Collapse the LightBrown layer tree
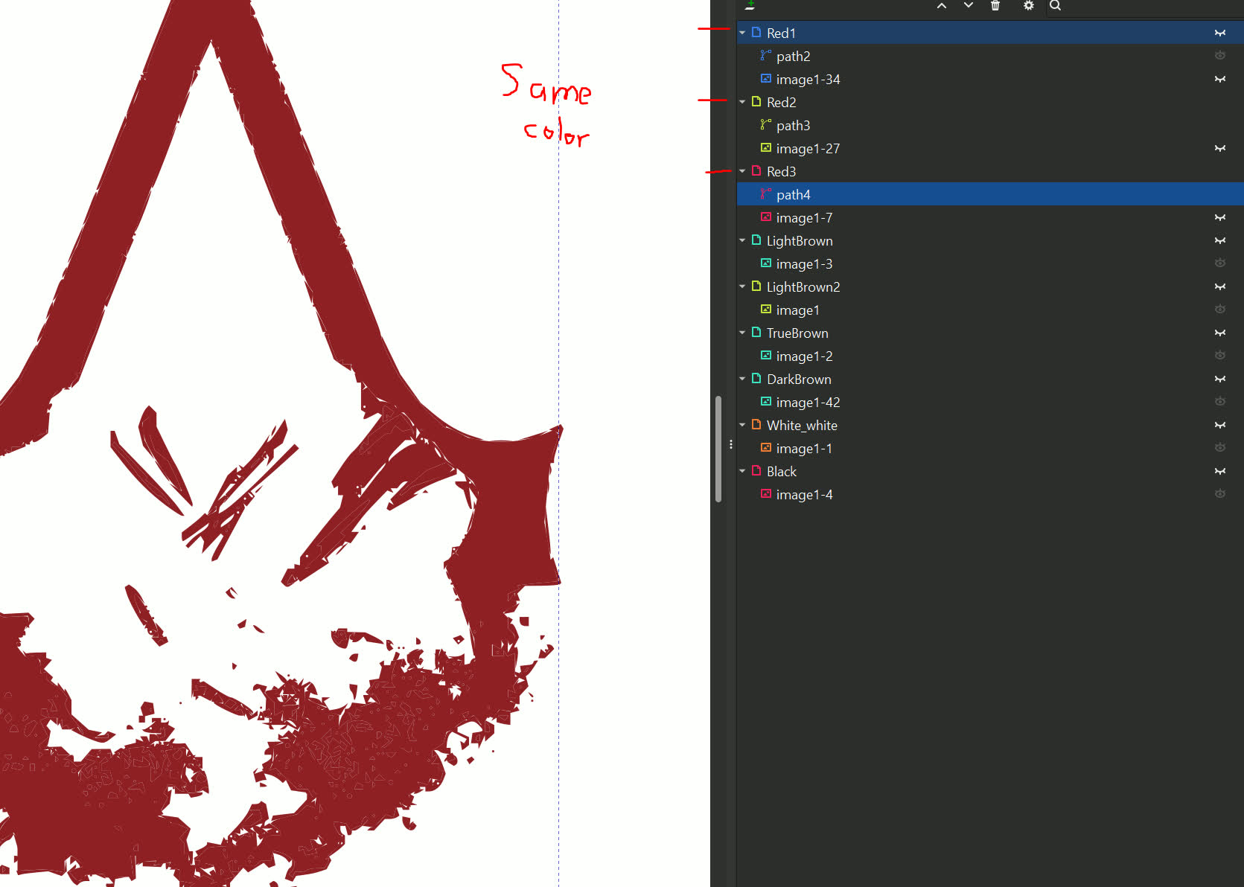 tap(742, 240)
